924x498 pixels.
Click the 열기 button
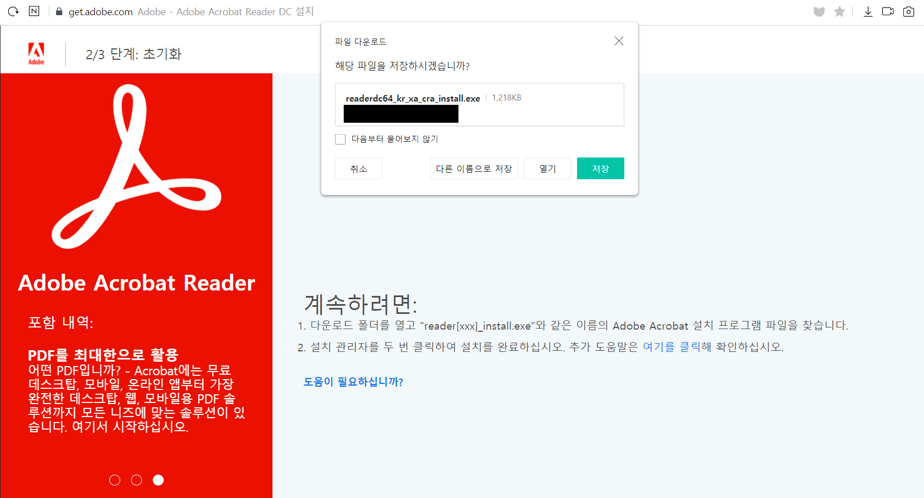point(548,168)
